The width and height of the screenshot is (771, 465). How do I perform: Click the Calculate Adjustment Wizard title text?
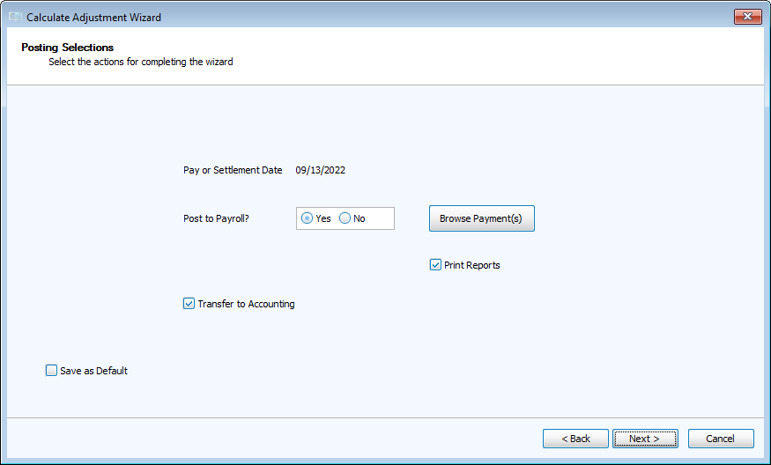click(x=93, y=18)
